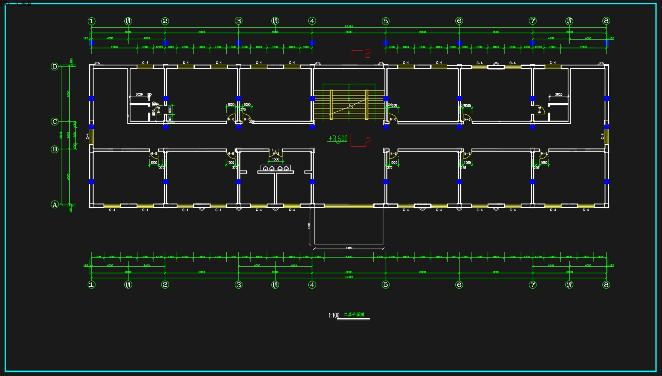662x376 pixels.
Task: Pick grid bubble 1/1 below the plan
Action: [x=128, y=285]
